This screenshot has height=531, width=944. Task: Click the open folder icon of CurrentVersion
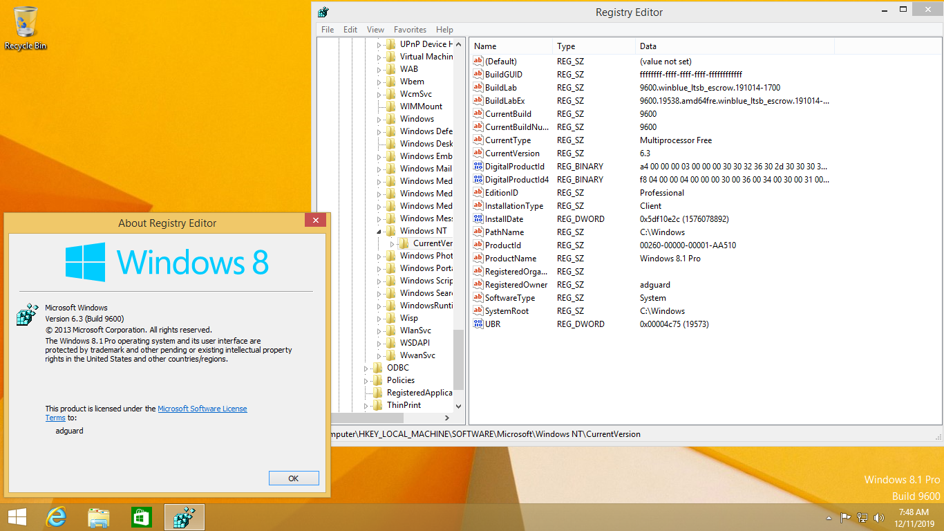tap(404, 243)
